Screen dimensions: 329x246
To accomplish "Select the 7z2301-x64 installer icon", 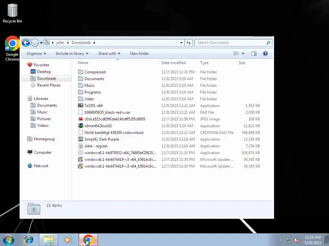I will coord(81,106).
